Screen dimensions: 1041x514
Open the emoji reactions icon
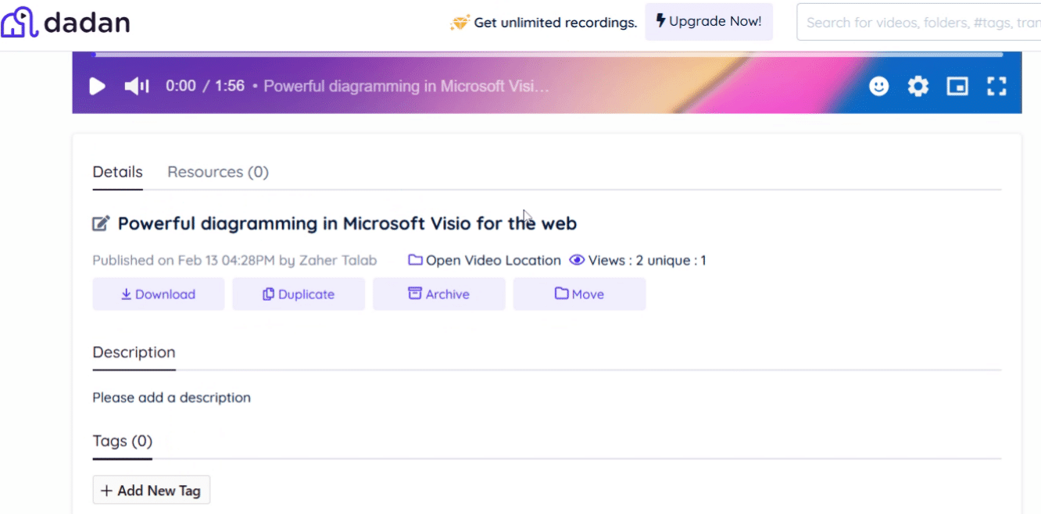point(879,86)
